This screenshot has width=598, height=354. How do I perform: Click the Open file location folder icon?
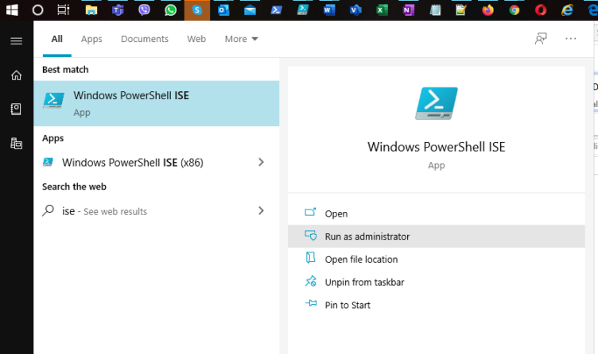(310, 258)
